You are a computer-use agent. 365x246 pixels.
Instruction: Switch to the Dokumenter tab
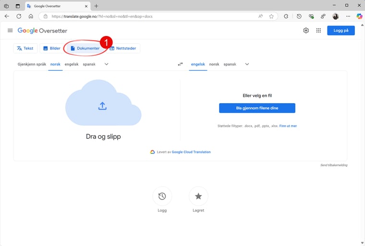point(85,48)
